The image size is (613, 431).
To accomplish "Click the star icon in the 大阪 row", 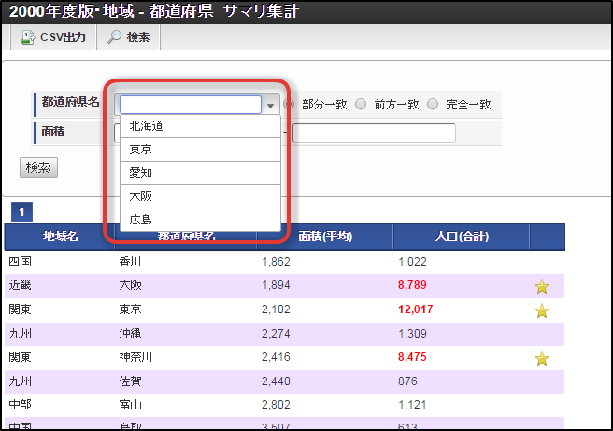I will 542,286.
